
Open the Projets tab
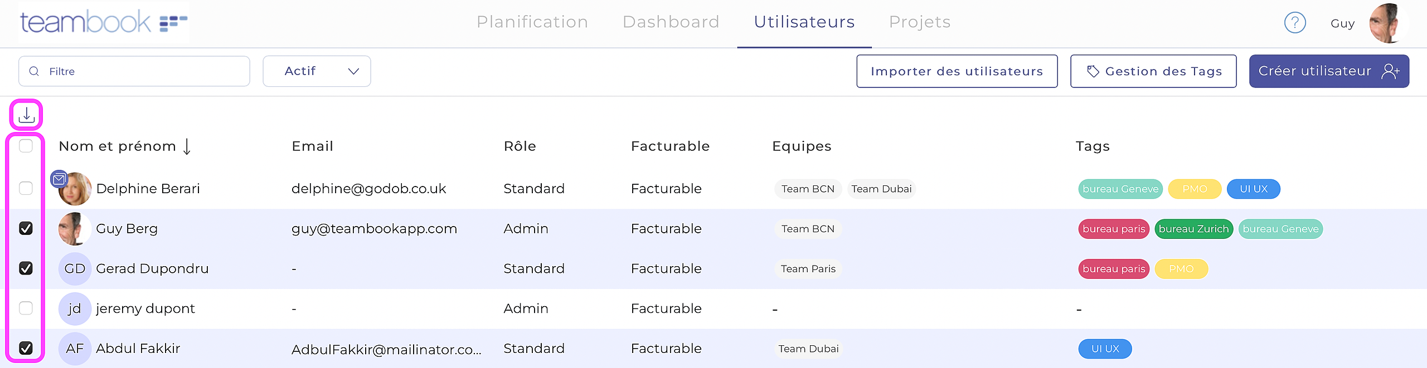(x=920, y=22)
